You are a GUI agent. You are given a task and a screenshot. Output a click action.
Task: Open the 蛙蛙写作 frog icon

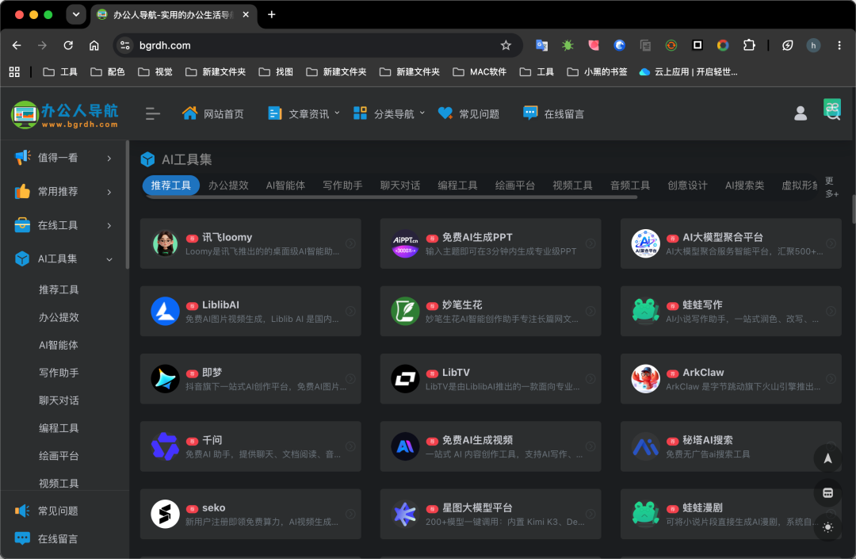[645, 311]
